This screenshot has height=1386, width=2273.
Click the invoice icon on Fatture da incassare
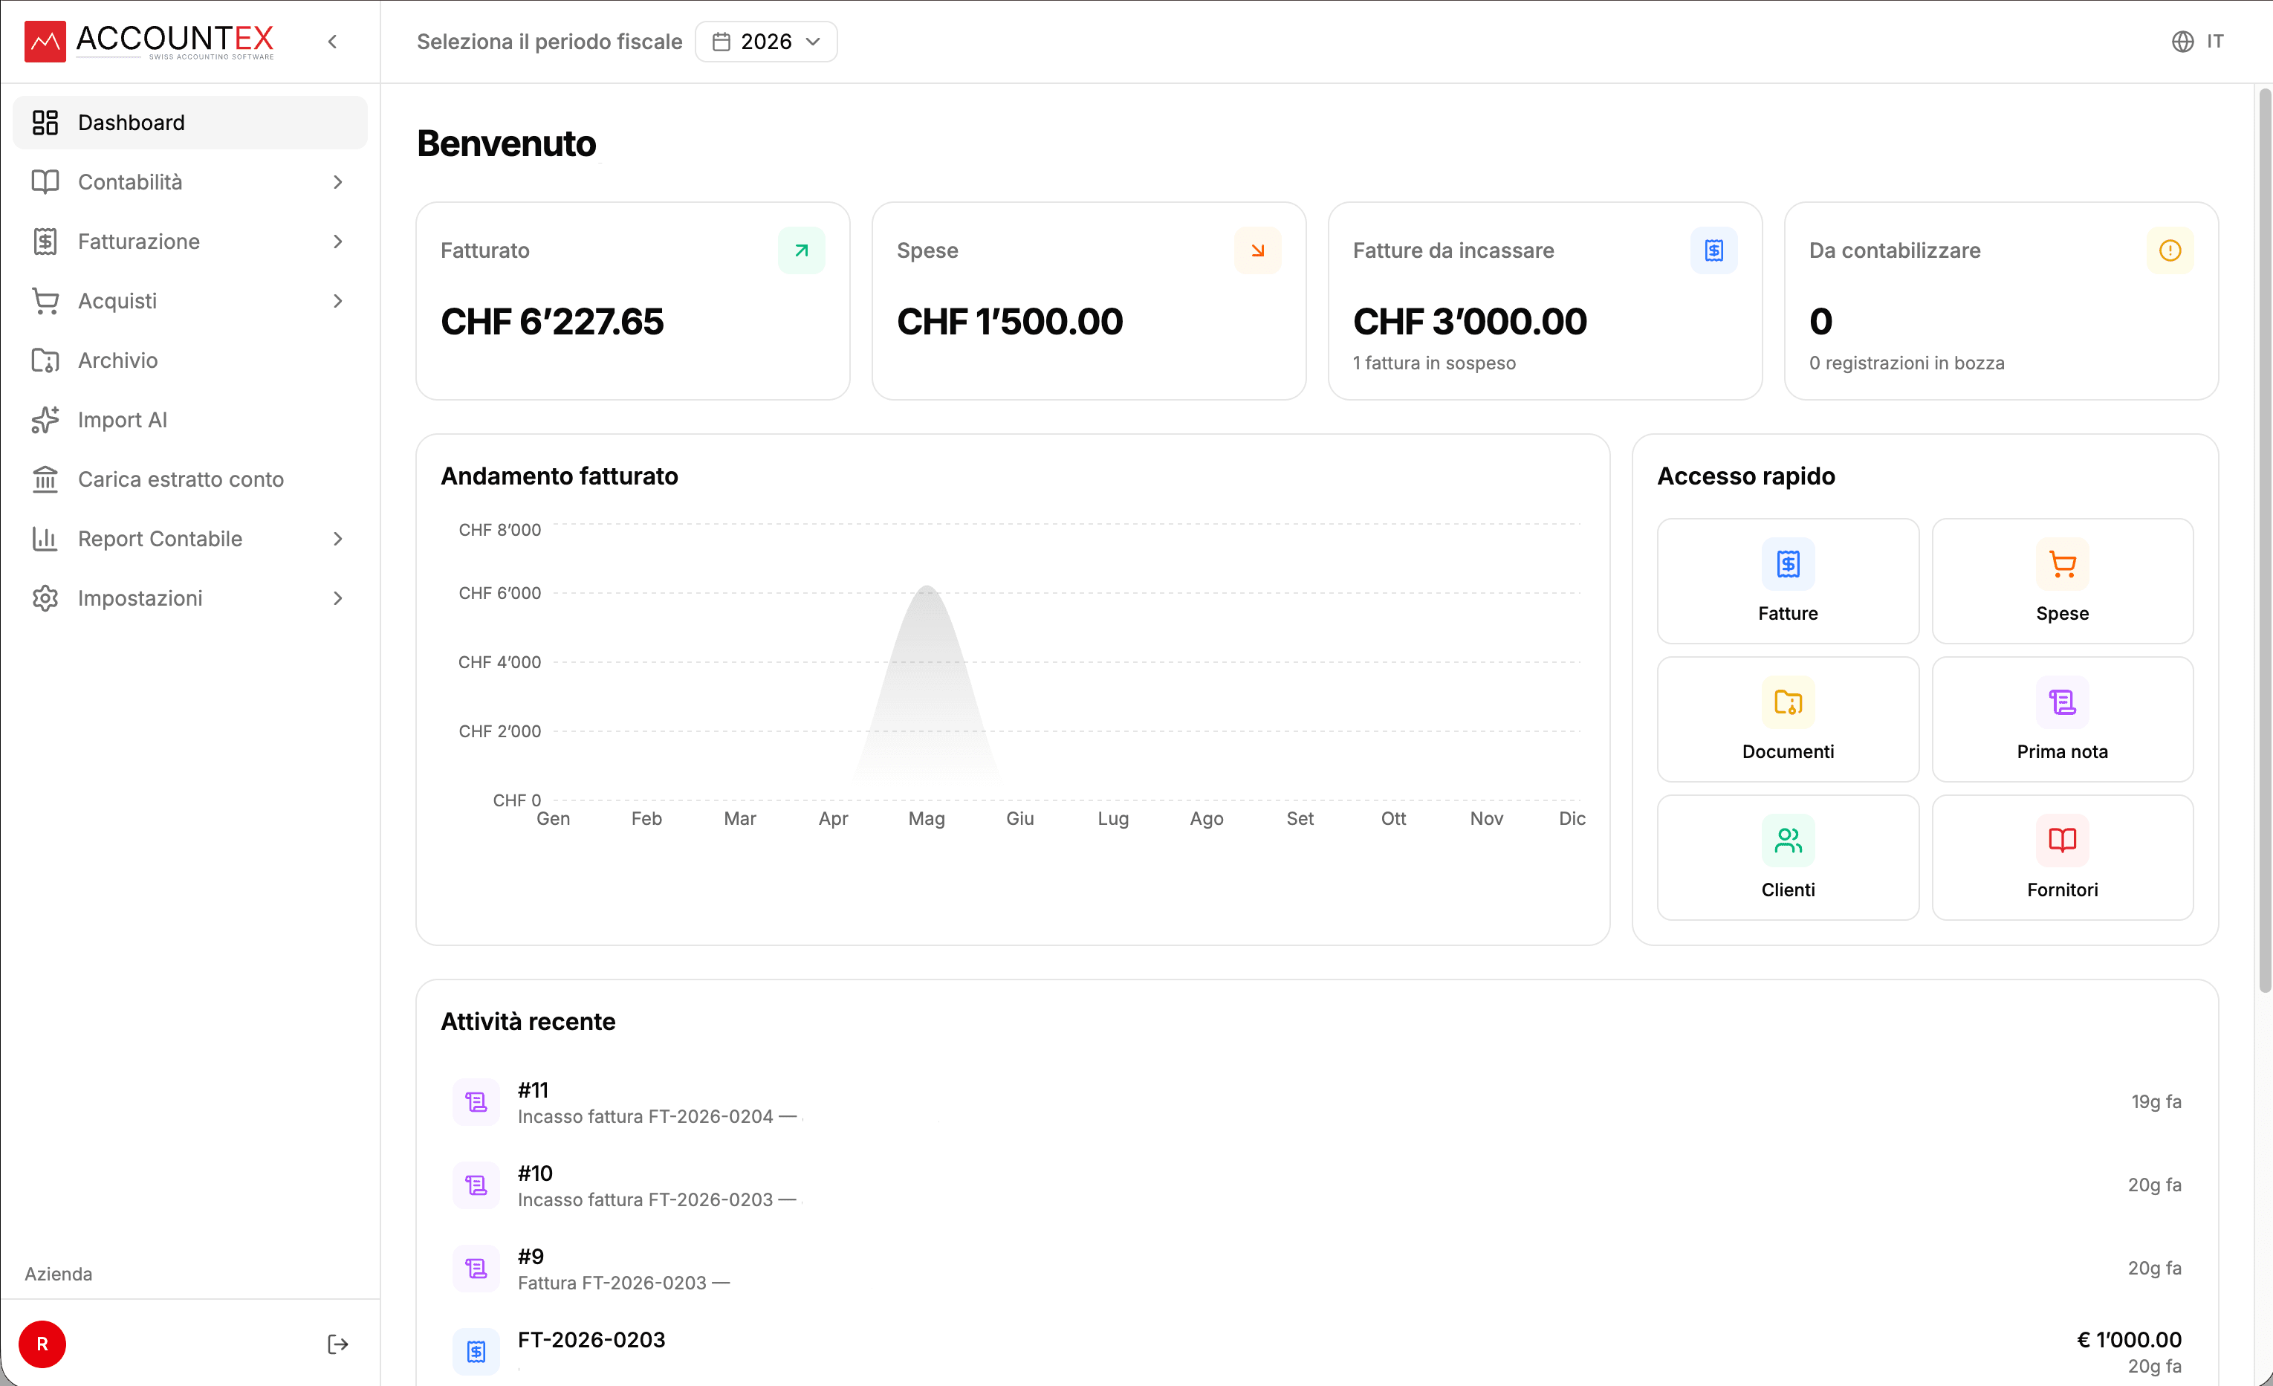click(1714, 250)
